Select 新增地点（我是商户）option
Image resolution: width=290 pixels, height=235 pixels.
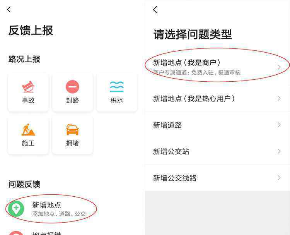[217, 67]
